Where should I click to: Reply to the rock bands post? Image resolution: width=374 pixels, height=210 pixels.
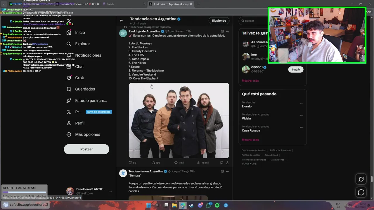point(130,163)
